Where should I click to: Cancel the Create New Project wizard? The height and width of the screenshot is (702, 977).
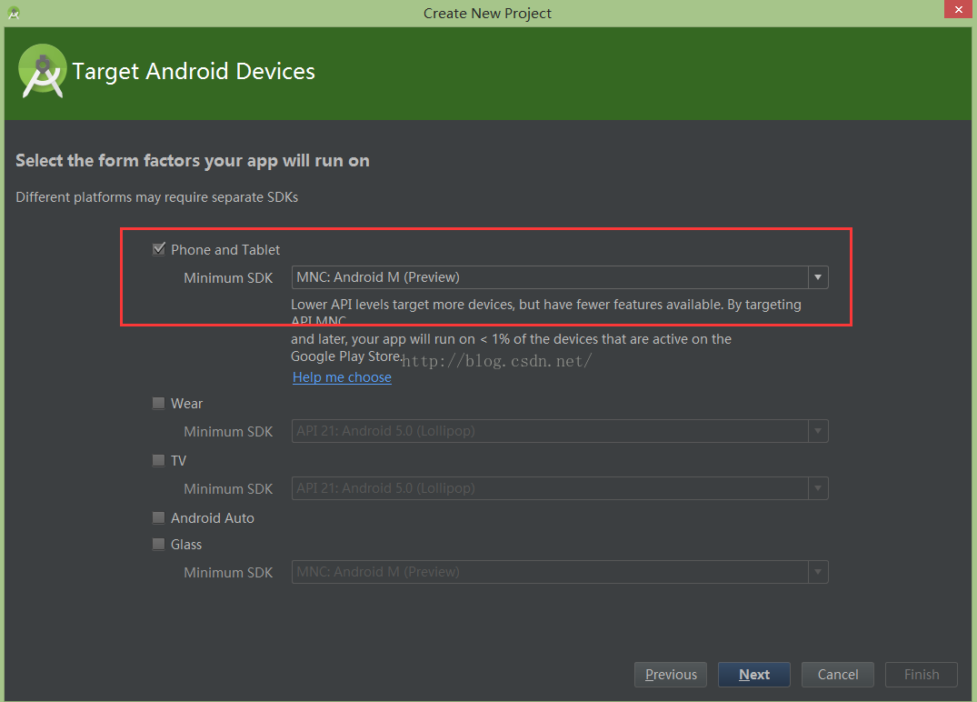[x=837, y=675]
